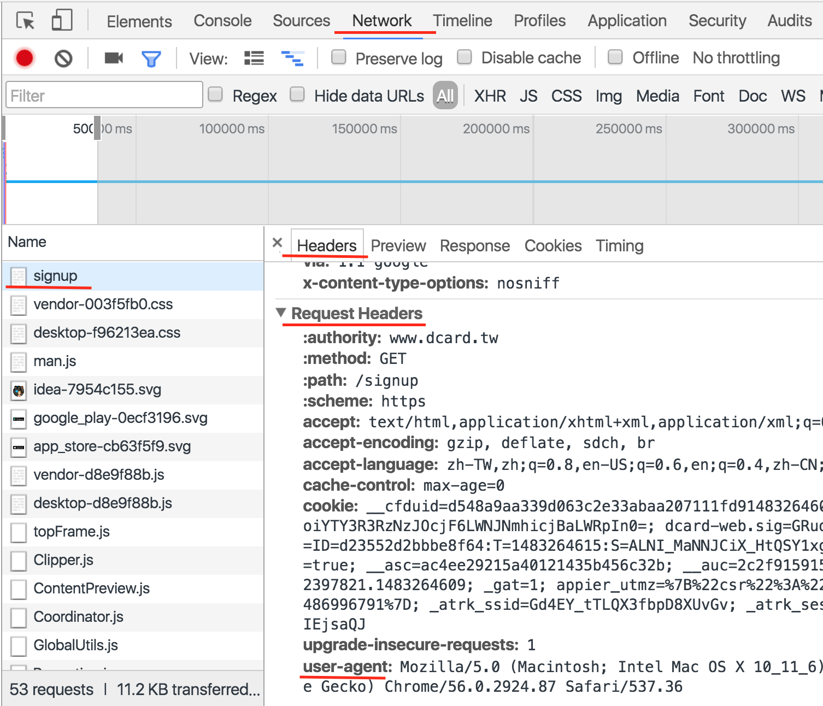The width and height of the screenshot is (823, 706).
Task: Toggle the blue filter funnel icon
Action: pyautogui.click(x=151, y=58)
